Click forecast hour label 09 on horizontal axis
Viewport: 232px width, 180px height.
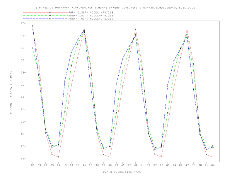pos(52,165)
